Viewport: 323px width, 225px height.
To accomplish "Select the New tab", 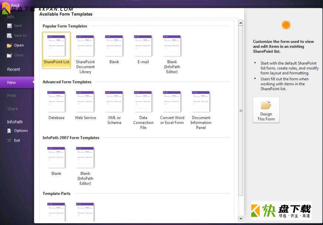I will [17, 82].
